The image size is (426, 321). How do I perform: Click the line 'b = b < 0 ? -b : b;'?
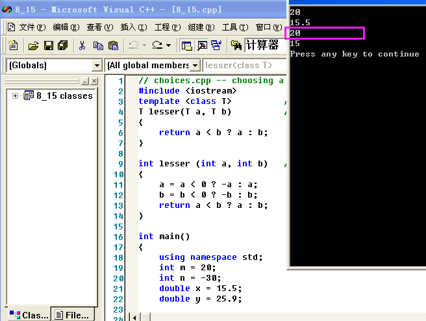pyautogui.click(x=208, y=195)
